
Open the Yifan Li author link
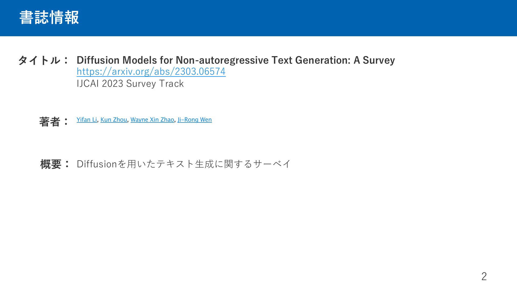point(87,120)
